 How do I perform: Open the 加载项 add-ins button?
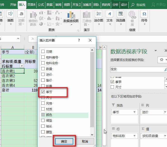click(21, 18)
